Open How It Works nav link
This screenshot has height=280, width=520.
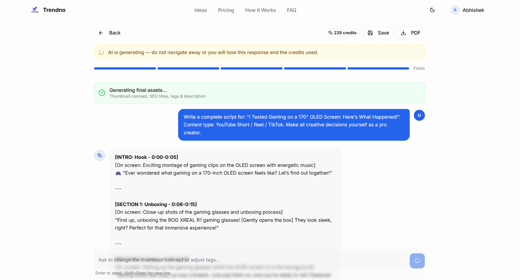coord(261,10)
